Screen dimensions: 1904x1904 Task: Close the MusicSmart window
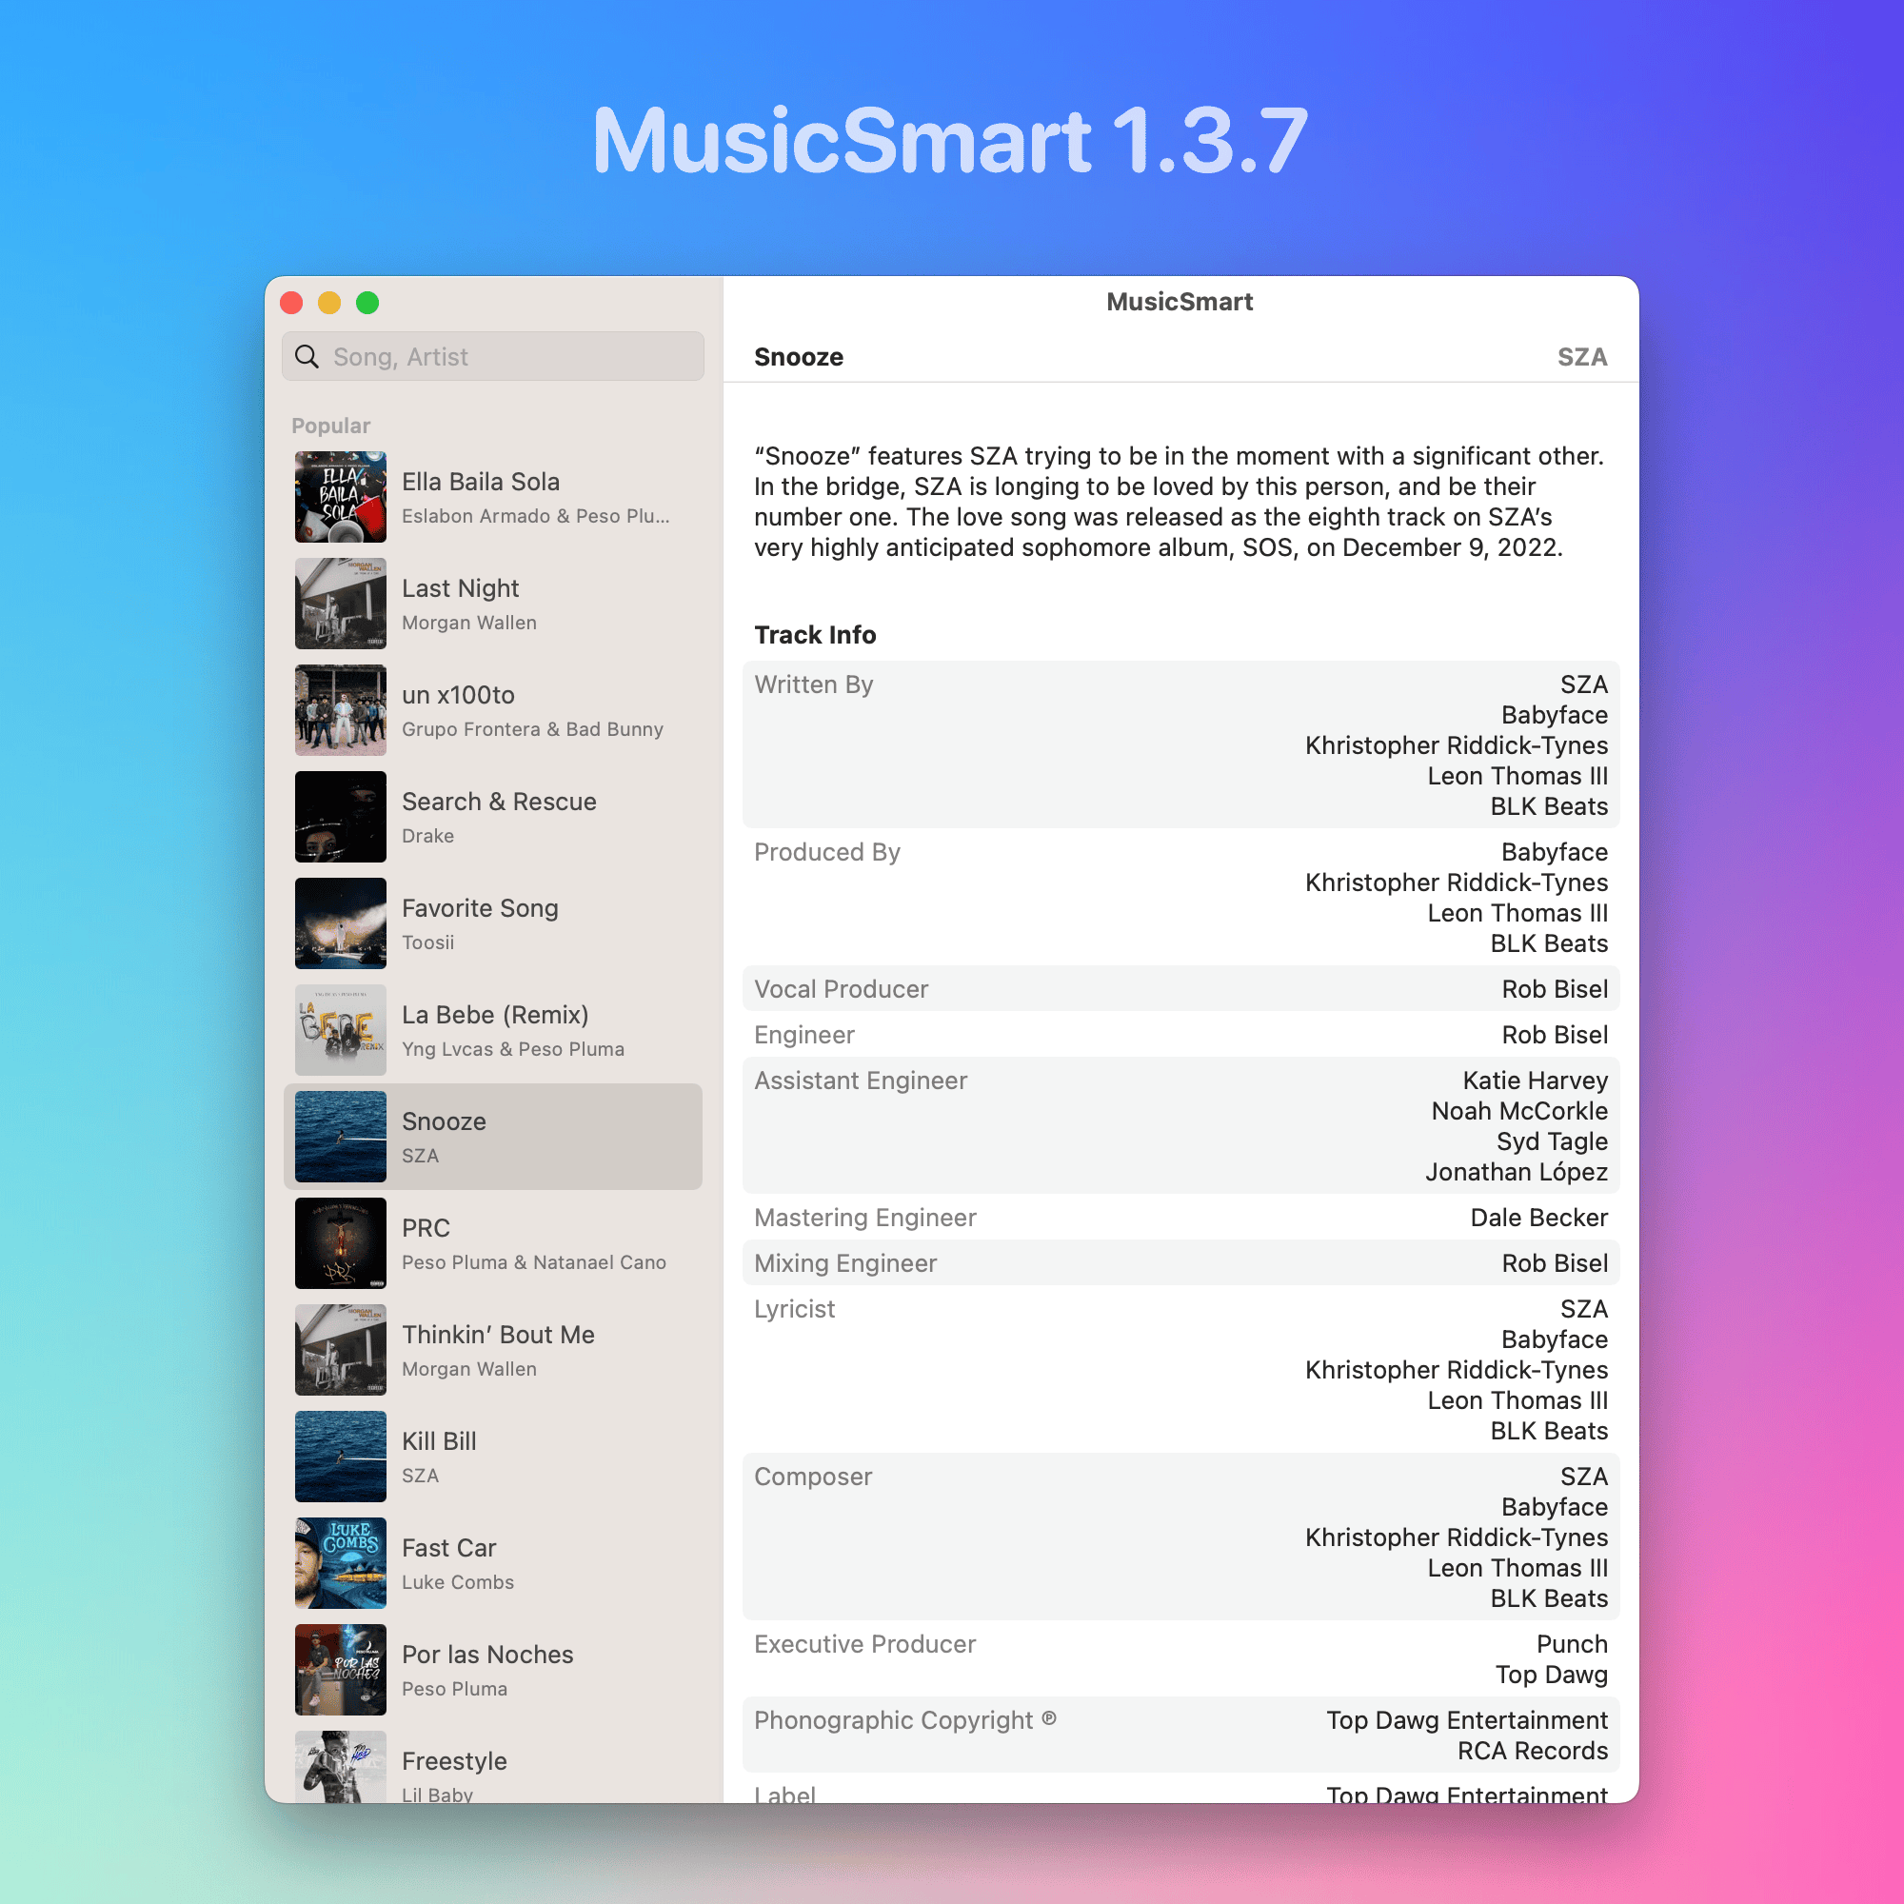[x=291, y=303]
